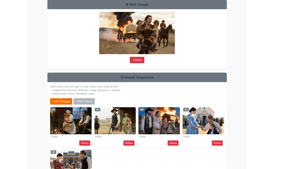Click the 'Videos: Max 5 items' note
Screen dimensions: 283x169
[72, 94]
